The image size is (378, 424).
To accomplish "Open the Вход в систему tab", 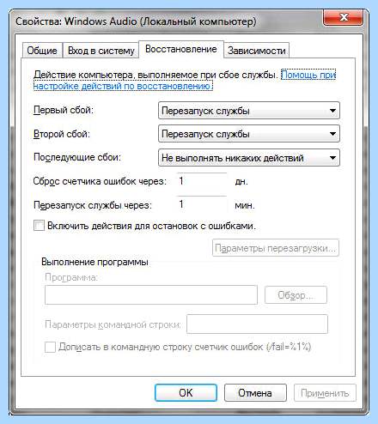I will [x=101, y=51].
